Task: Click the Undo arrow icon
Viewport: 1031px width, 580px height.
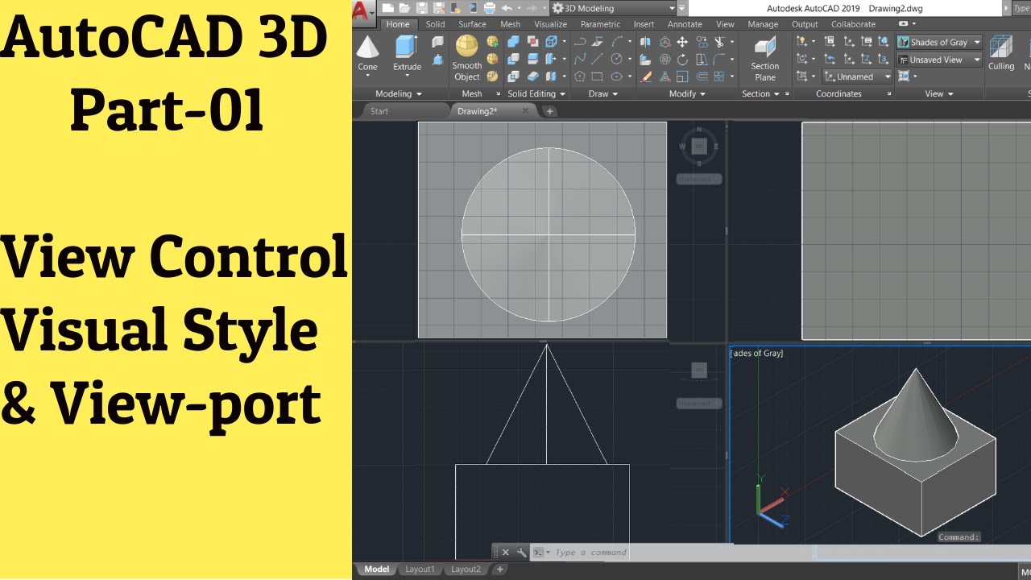Action: pos(507,8)
